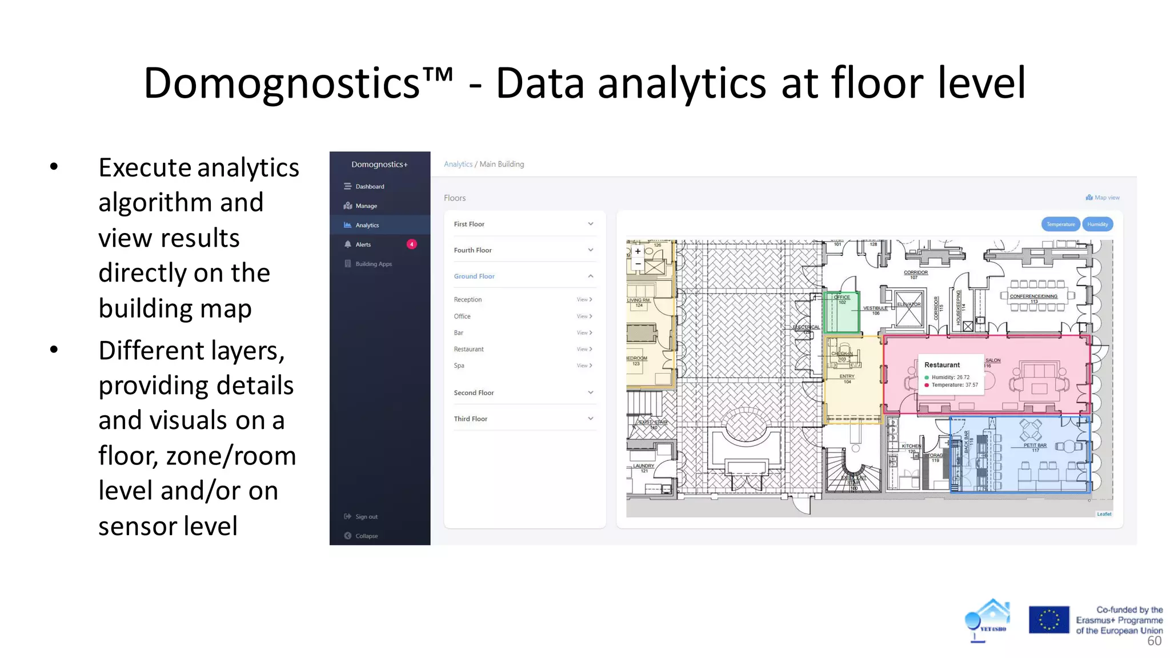Click the Analytics breadcrumb link
This screenshot has width=1170, height=658.
tap(458, 164)
